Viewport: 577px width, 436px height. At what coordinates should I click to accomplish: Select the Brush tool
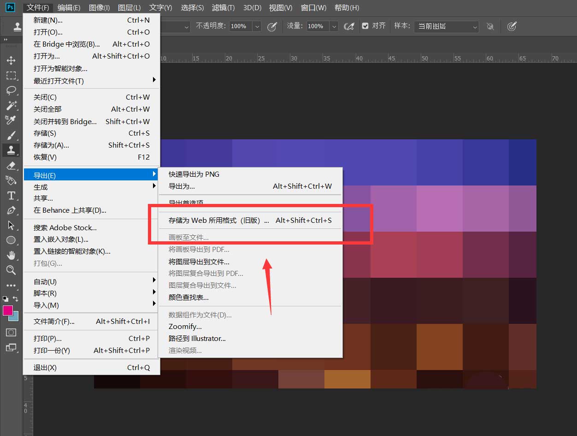pyautogui.click(x=11, y=135)
